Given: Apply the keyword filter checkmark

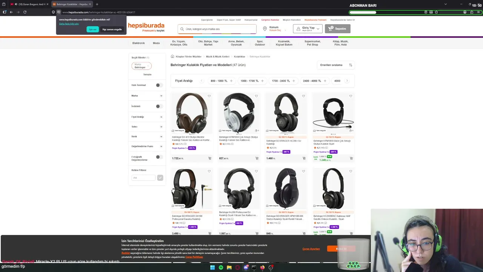Looking at the screenshot, I should [x=160, y=178].
